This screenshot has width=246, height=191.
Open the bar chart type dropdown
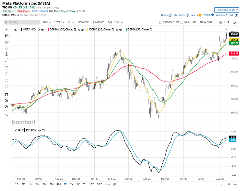[71, 22]
